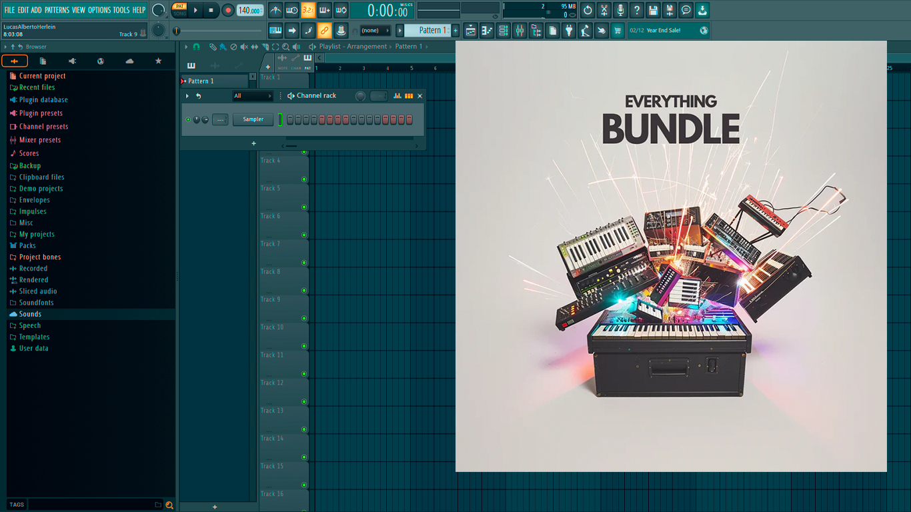911x512 pixels.
Task: Toggle loop recording button
Action: click(341, 10)
